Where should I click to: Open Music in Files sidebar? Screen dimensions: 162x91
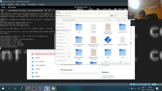[63, 46]
